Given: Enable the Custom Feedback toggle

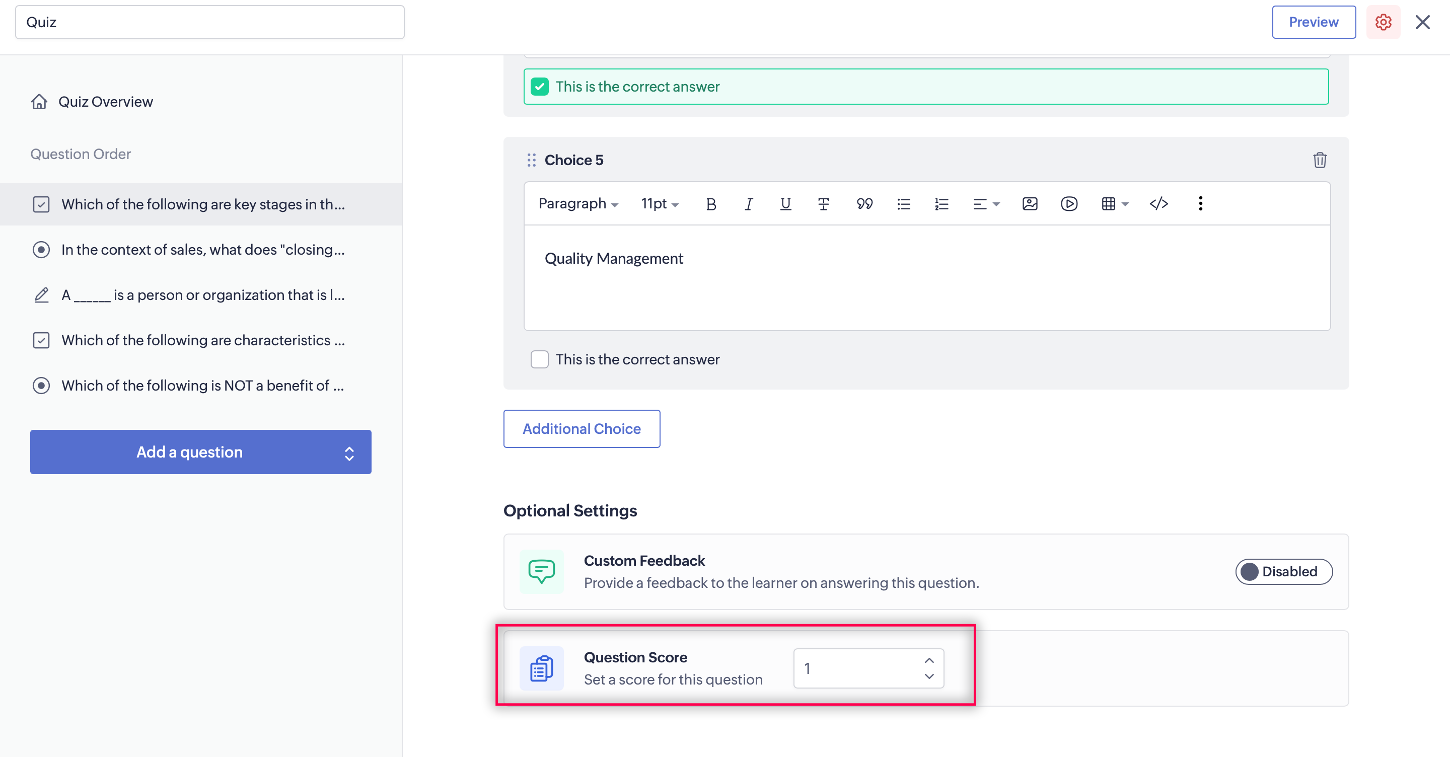Looking at the screenshot, I should 1283,572.
